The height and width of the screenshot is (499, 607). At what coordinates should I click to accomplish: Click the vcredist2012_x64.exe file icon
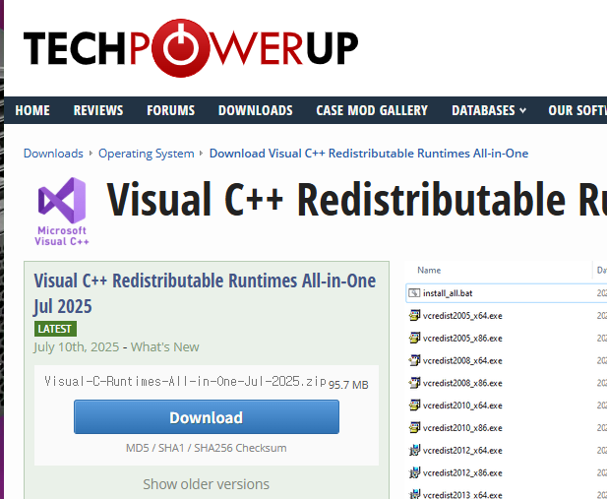pyautogui.click(x=414, y=451)
